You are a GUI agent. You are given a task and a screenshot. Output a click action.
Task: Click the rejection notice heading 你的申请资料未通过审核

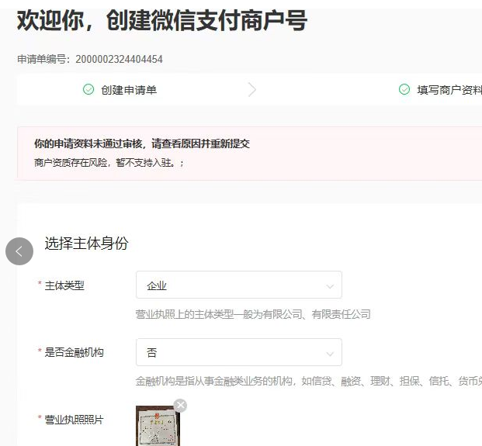click(x=142, y=143)
